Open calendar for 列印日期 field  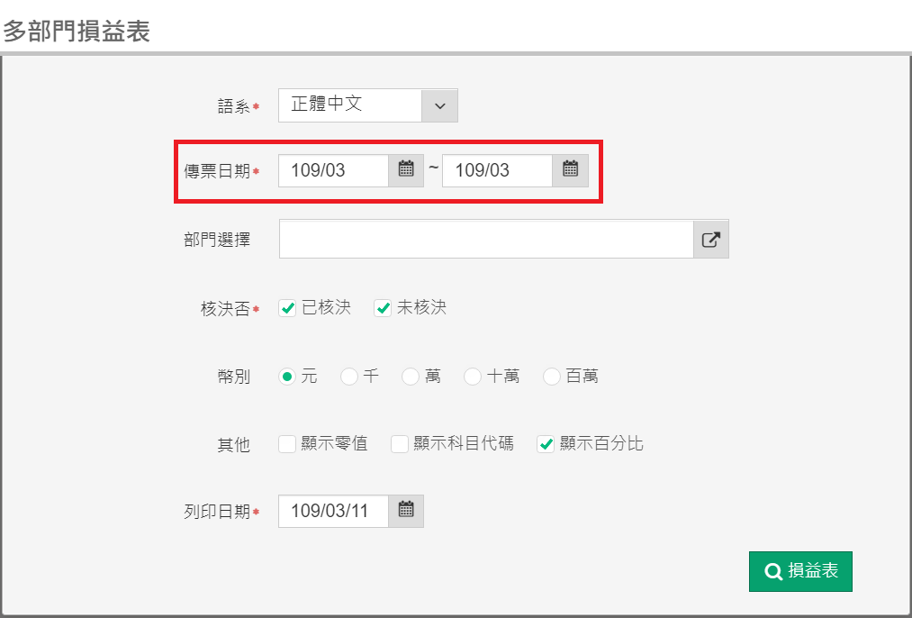[x=406, y=511]
